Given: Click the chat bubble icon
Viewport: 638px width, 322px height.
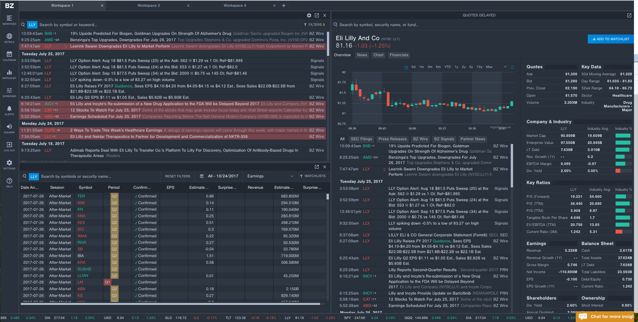Looking at the screenshot, I should (583, 316).
